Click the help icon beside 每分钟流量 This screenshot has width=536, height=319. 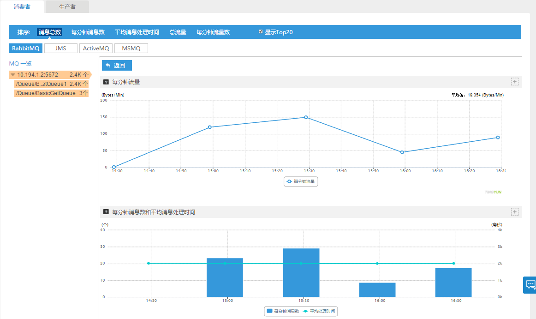(106, 82)
